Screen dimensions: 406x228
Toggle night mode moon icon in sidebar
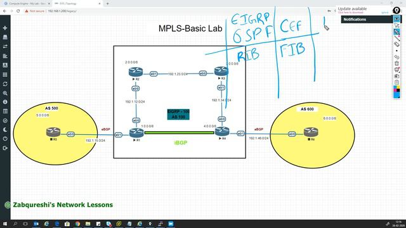[x=5, y=129]
